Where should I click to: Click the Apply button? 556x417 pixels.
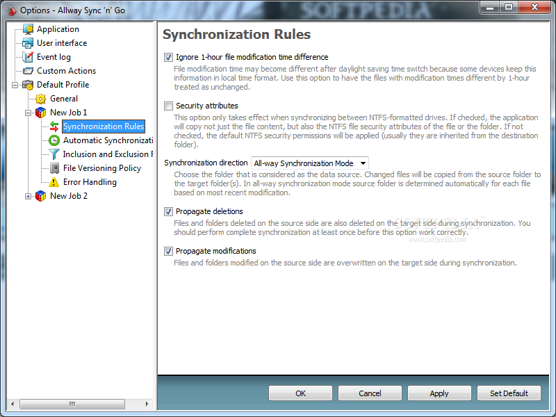pyautogui.click(x=439, y=393)
